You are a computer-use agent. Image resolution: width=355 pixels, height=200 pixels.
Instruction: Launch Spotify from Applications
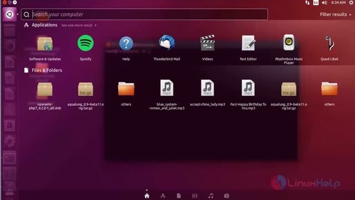pyautogui.click(x=85, y=43)
